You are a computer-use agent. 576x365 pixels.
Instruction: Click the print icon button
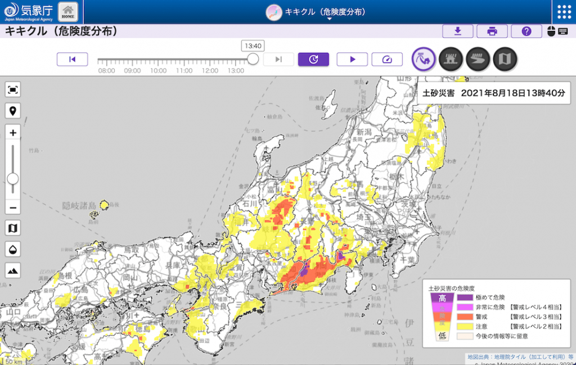pyautogui.click(x=492, y=31)
